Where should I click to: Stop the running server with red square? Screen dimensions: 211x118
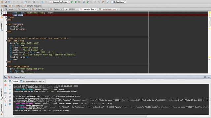click(5, 85)
